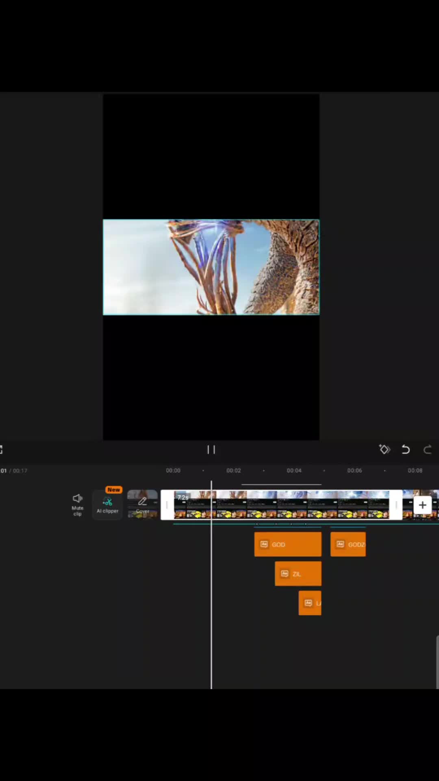Select the GODZ text clip
This screenshot has width=439, height=781.
[348, 544]
